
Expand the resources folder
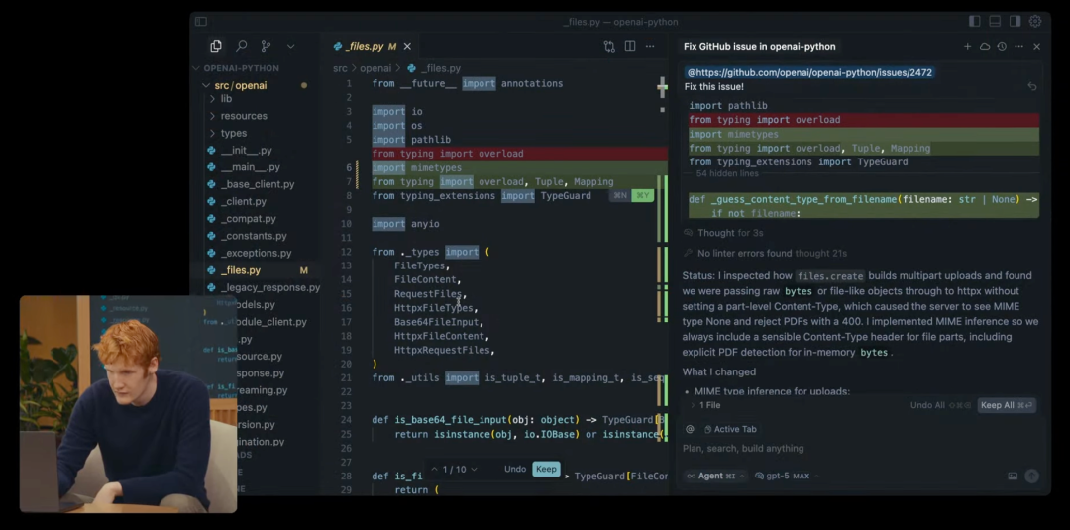click(244, 116)
